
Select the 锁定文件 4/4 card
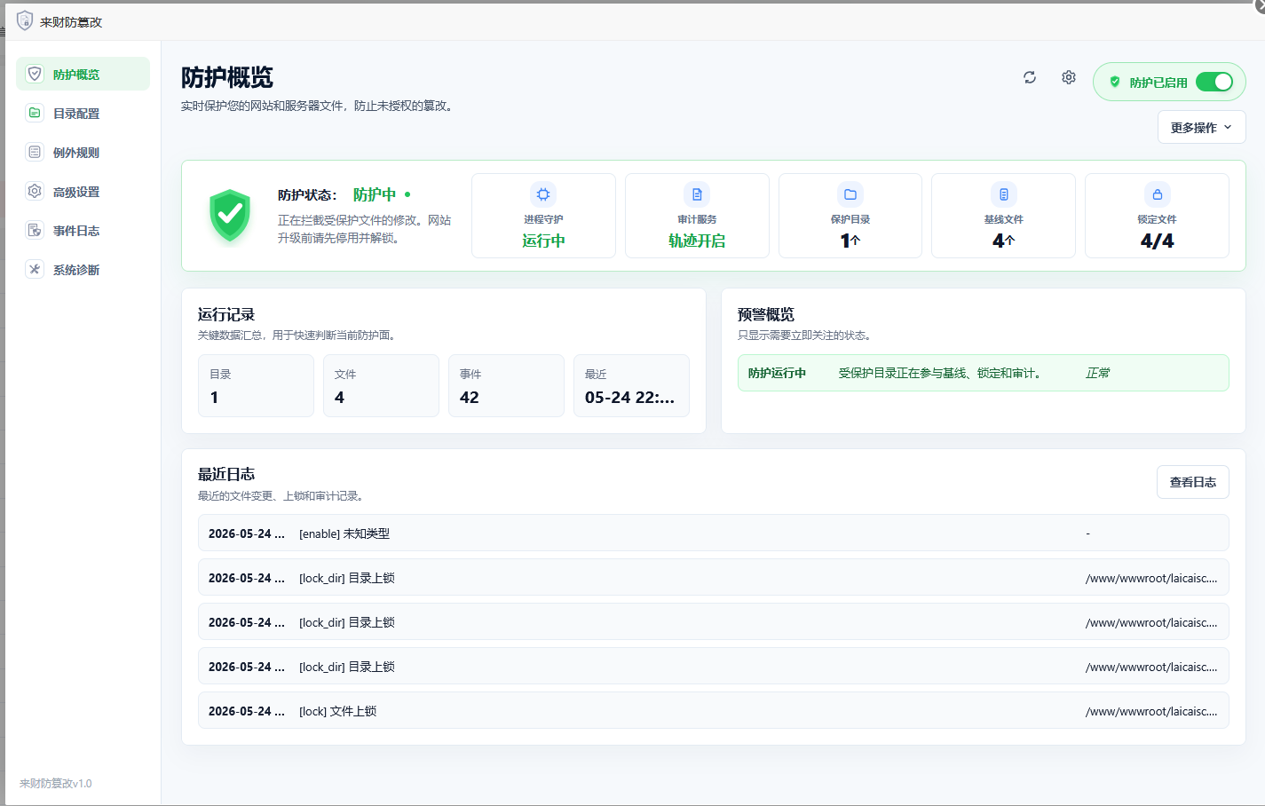pyautogui.click(x=1158, y=216)
